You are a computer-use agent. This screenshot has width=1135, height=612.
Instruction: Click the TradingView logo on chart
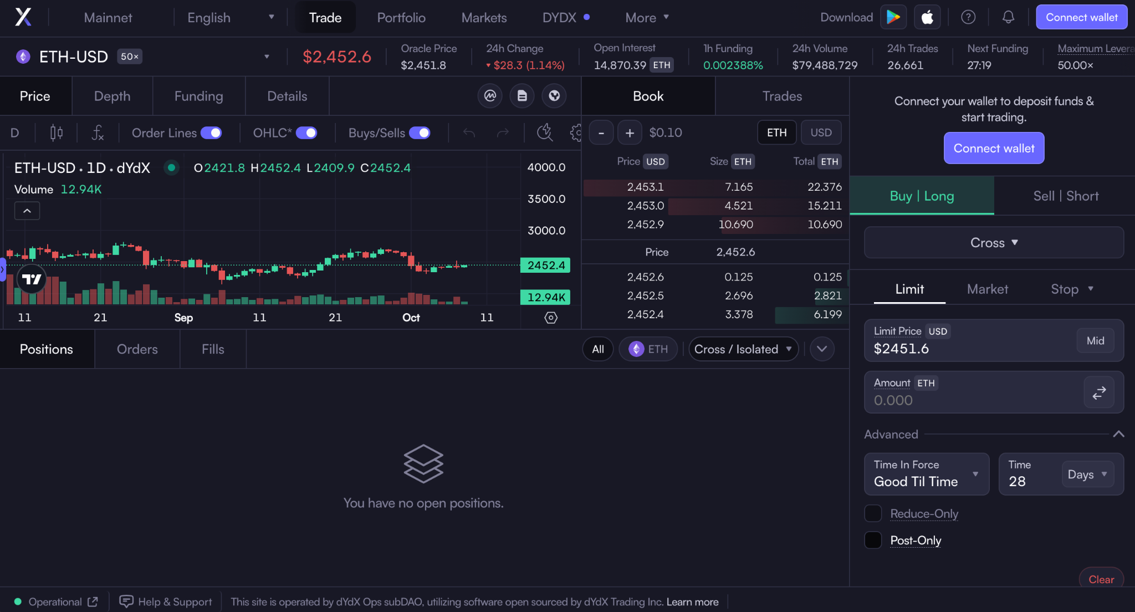tap(32, 279)
